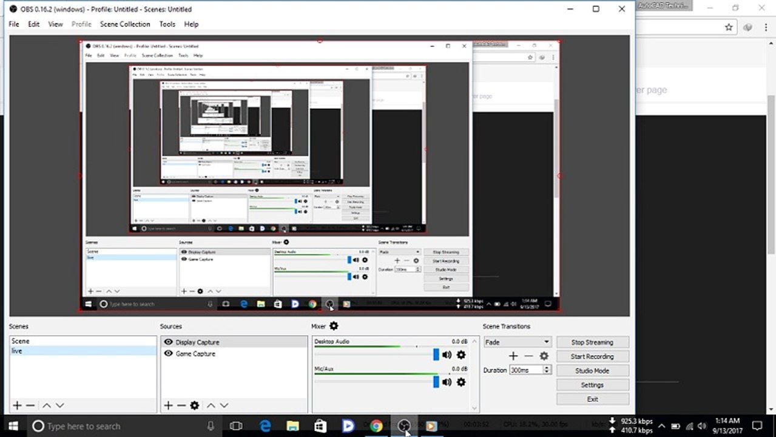Move the selected source up

coord(211,405)
